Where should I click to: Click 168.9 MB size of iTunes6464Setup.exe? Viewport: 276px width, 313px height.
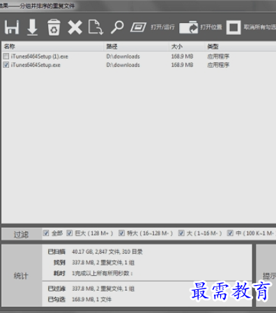pos(182,65)
